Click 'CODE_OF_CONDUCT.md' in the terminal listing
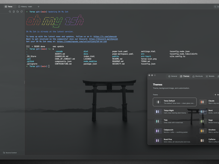Viewport: 219px width, 164px height. [65, 59]
